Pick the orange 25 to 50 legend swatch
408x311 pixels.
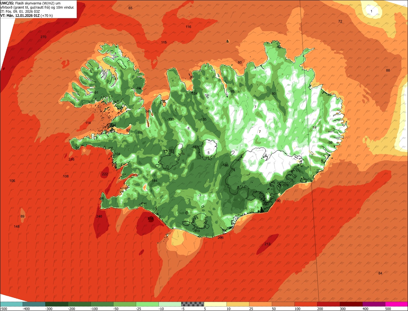260,304
